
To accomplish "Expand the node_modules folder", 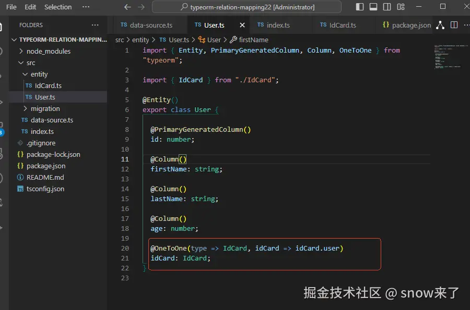I will click(21, 51).
